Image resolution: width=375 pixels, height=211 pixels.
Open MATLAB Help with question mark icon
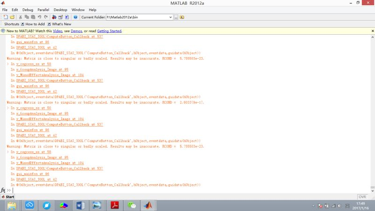[x=75, y=17]
